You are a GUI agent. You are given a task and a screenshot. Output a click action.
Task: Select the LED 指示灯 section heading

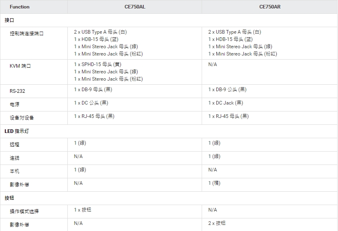pos(16,131)
